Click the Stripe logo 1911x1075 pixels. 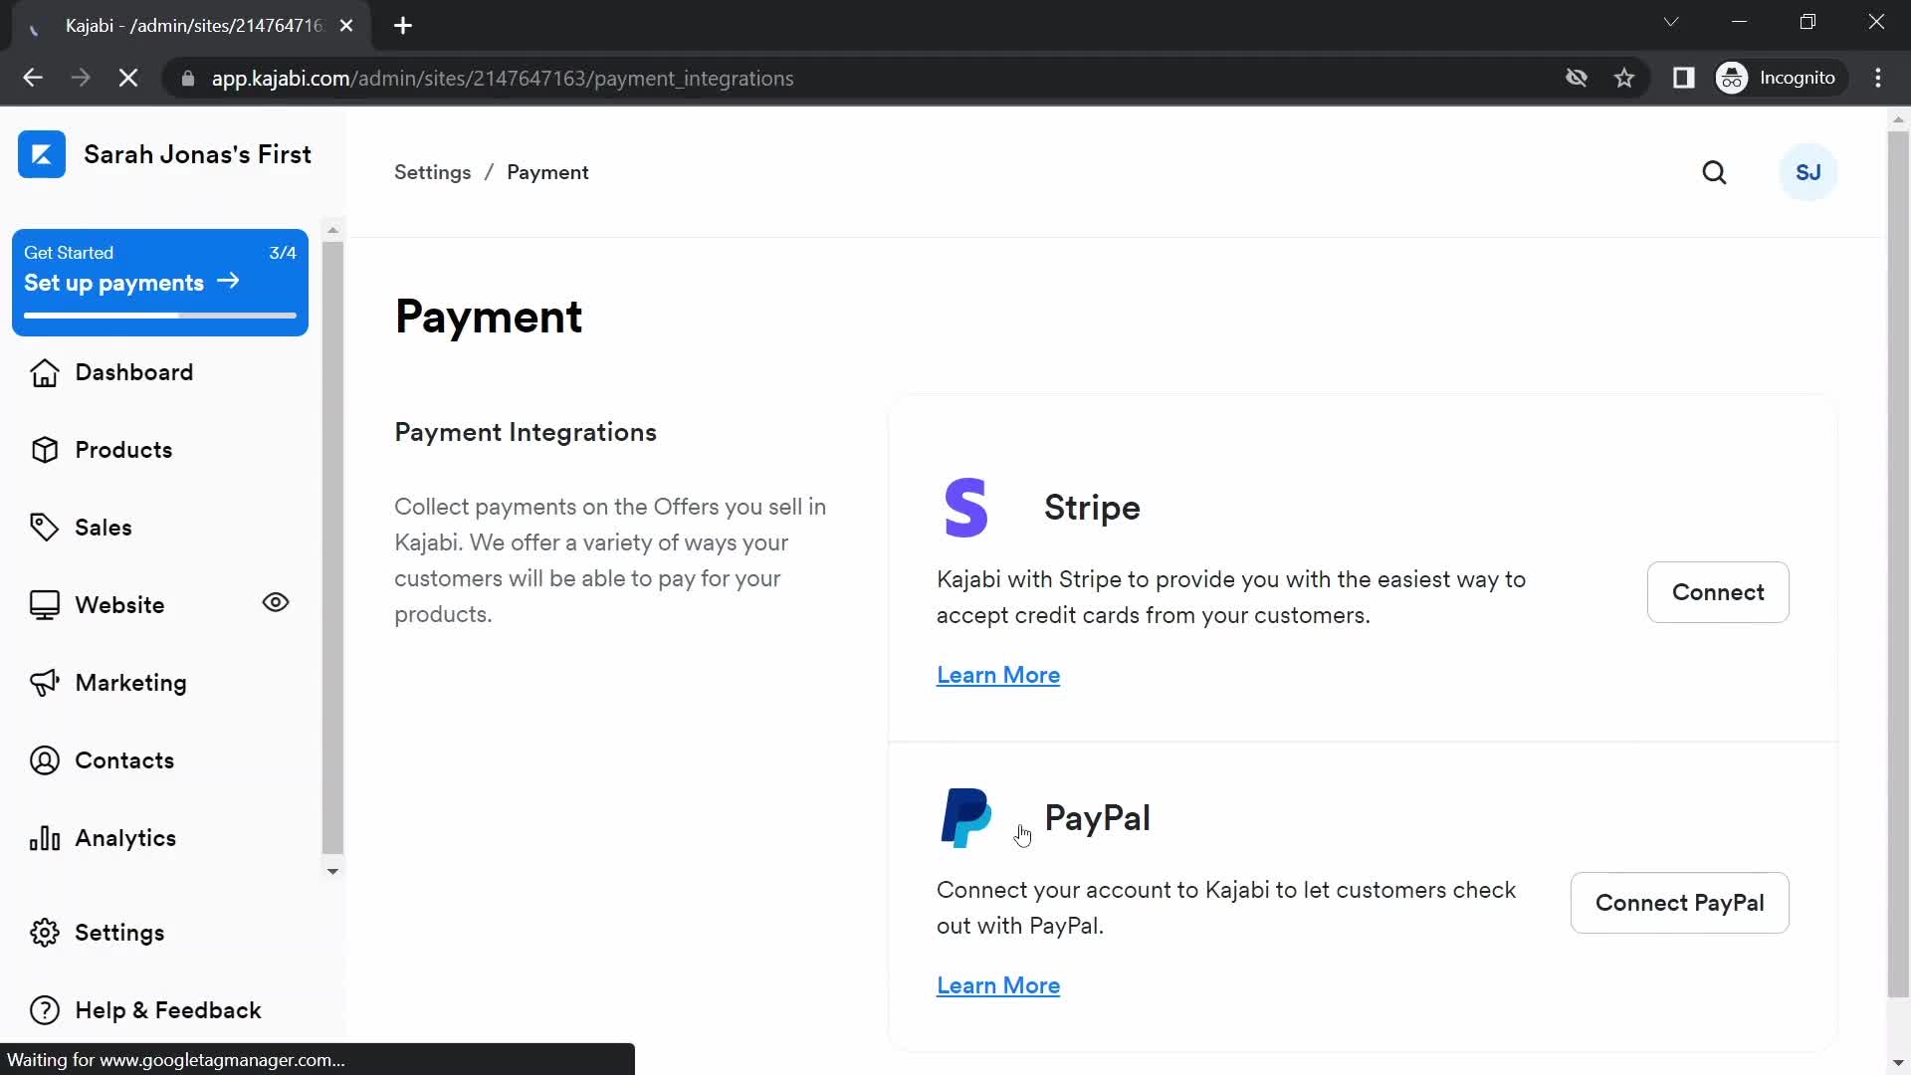click(x=965, y=508)
